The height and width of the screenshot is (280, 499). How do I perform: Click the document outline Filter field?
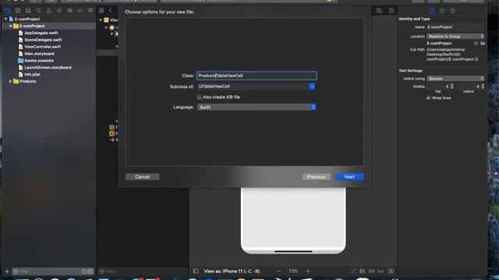(143, 271)
